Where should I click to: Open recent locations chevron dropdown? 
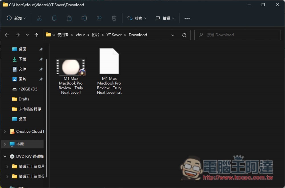tap(27, 35)
